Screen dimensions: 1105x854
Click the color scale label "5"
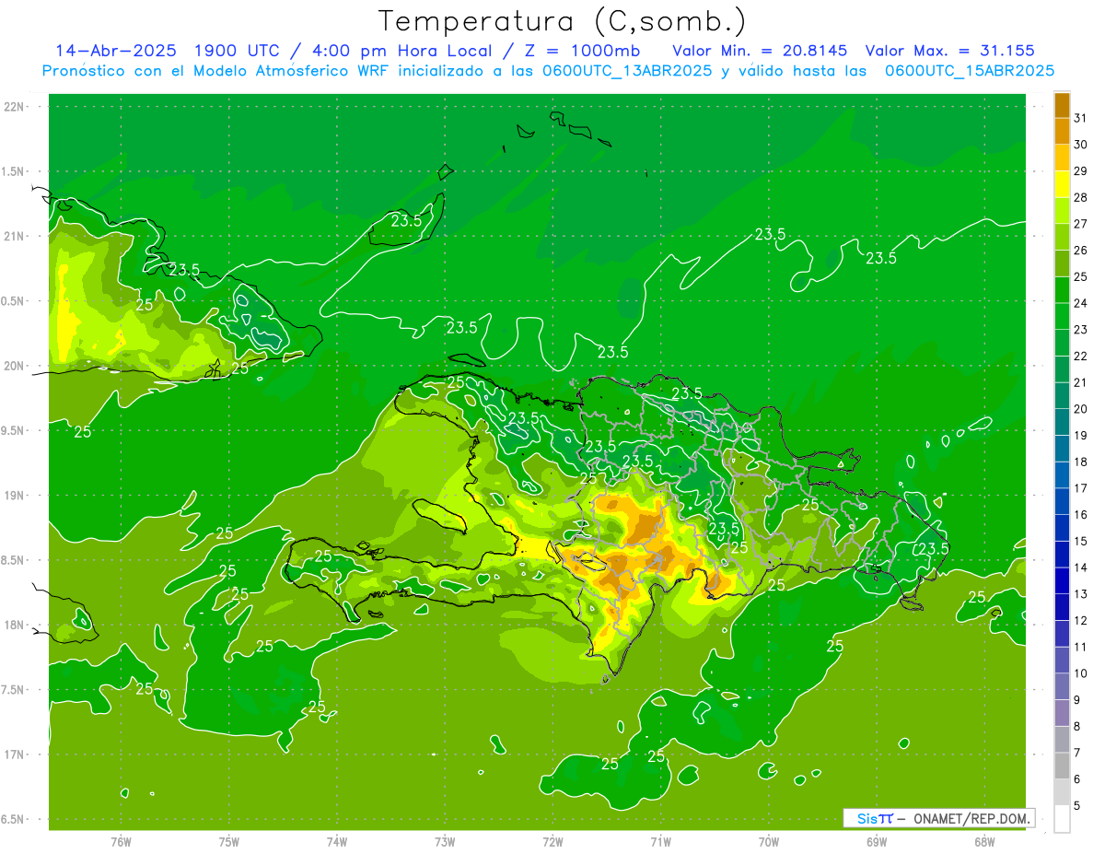click(x=1076, y=806)
